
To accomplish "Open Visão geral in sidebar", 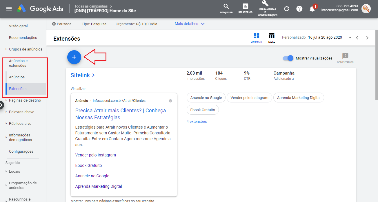I will 18,26.
